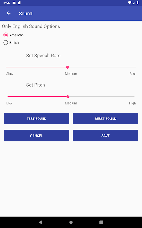The width and height of the screenshot is (142, 228).
Task: Select the American radio button
Action: click(x=6, y=35)
